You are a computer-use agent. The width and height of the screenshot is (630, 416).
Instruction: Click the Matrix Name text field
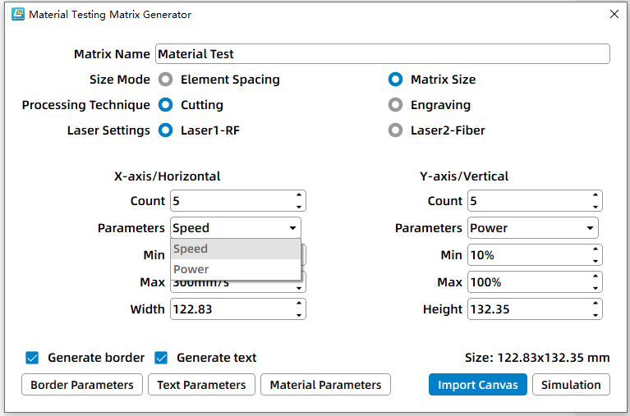[x=382, y=54]
